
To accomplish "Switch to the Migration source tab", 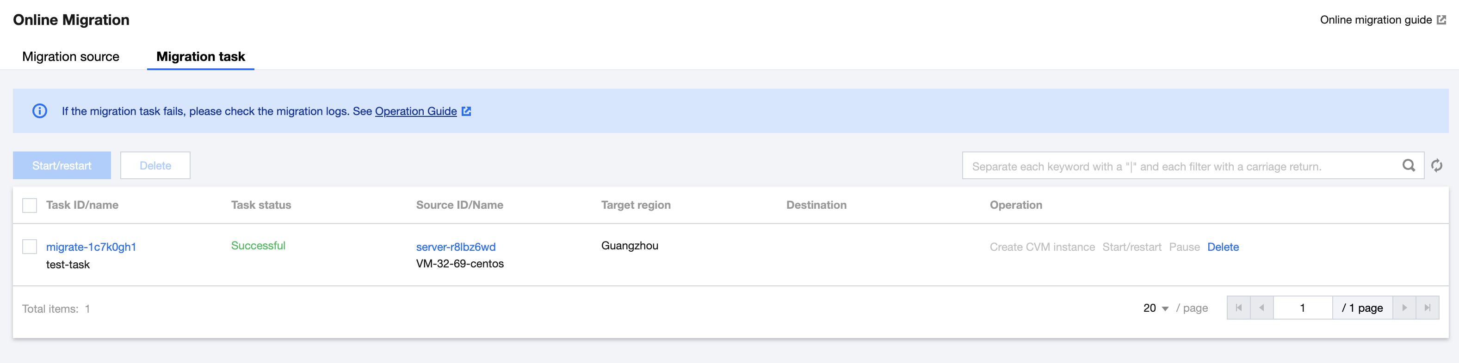I will [71, 56].
